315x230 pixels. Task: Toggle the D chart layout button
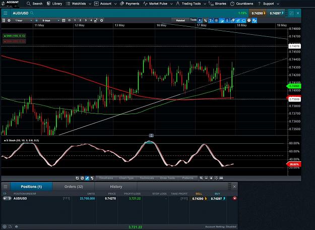(70, 20)
